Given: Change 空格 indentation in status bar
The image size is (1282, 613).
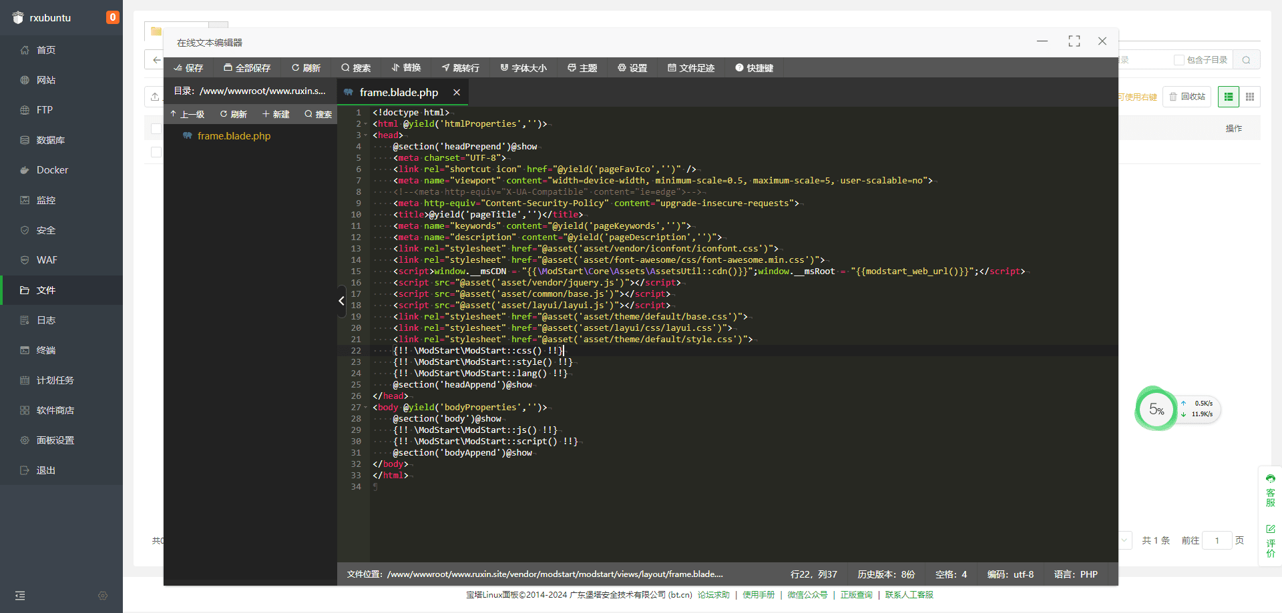Looking at the screenshot, I should [x=951, y=574].
